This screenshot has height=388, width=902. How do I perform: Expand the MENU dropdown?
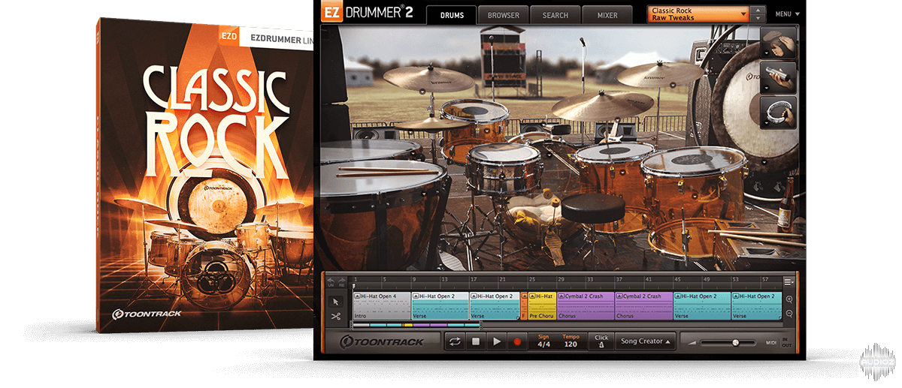click(787, 14)
